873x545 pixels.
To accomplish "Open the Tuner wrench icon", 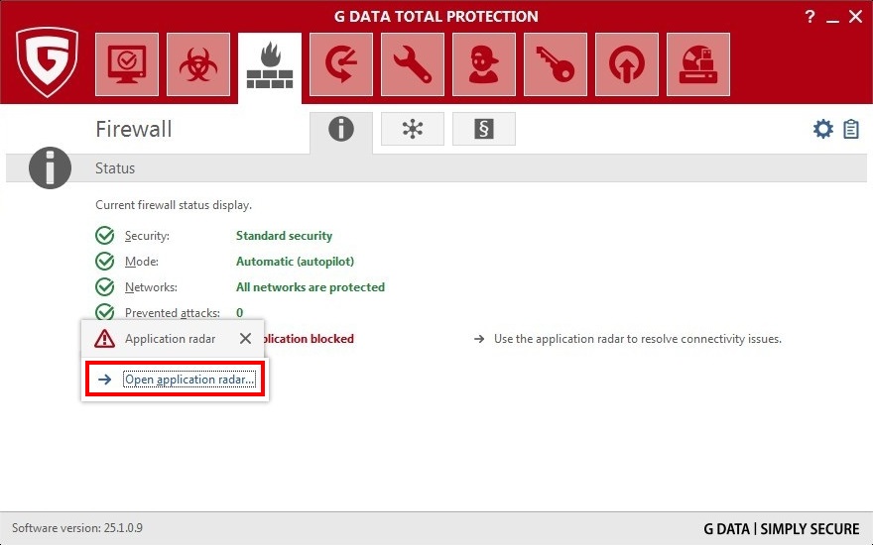I will pos(413,64).
